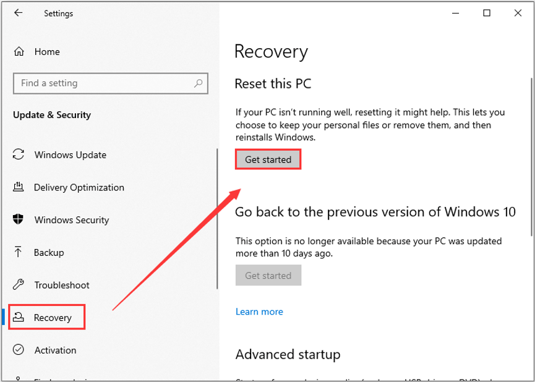Open the Learn more link
Viewport: 535px width, 382px height.
click(259, 312)
